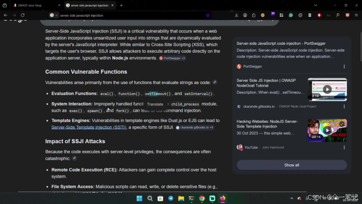This screenshot has height=204, width=362.
Task: Reload the current search page
Action: (x=22, y=15)
